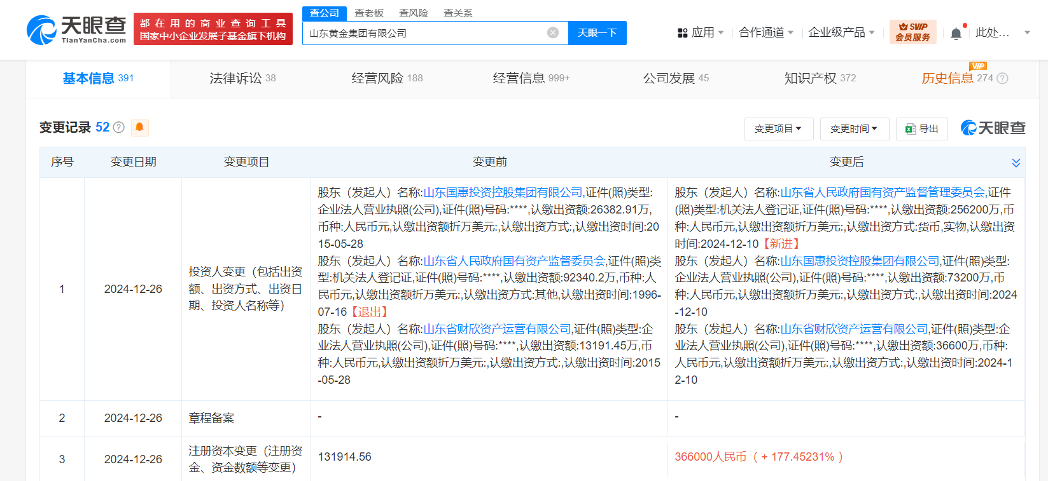Image resolution: width=1048 pixels, height=481 pixels.
Task: Open 山东省人民政府国有资产监督委员会 link in 变更前 column
Action: [x=514, y=261]
